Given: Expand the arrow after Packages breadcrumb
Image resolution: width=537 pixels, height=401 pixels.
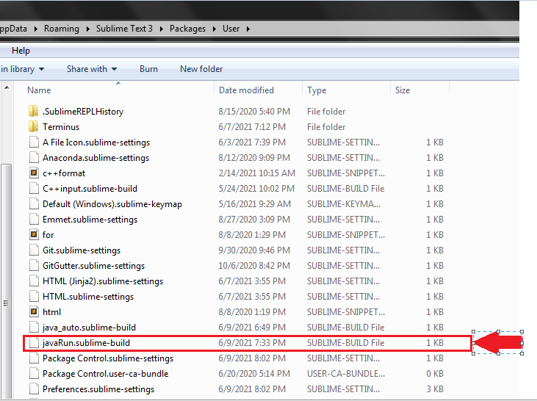Looking at the screenshot, I should coord(215,29).
